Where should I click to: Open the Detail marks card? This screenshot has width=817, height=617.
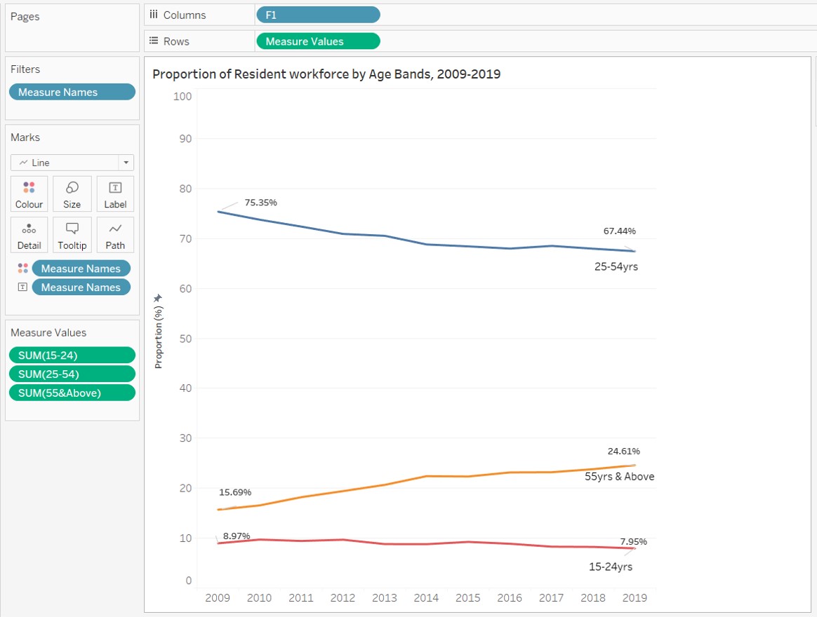click(x=29, y=236)
